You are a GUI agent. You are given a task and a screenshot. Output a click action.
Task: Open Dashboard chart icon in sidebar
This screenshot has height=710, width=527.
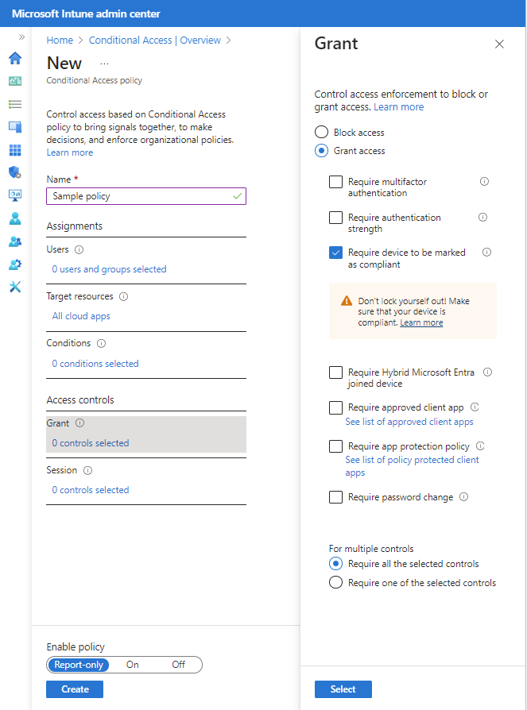[x=15, y=81]
